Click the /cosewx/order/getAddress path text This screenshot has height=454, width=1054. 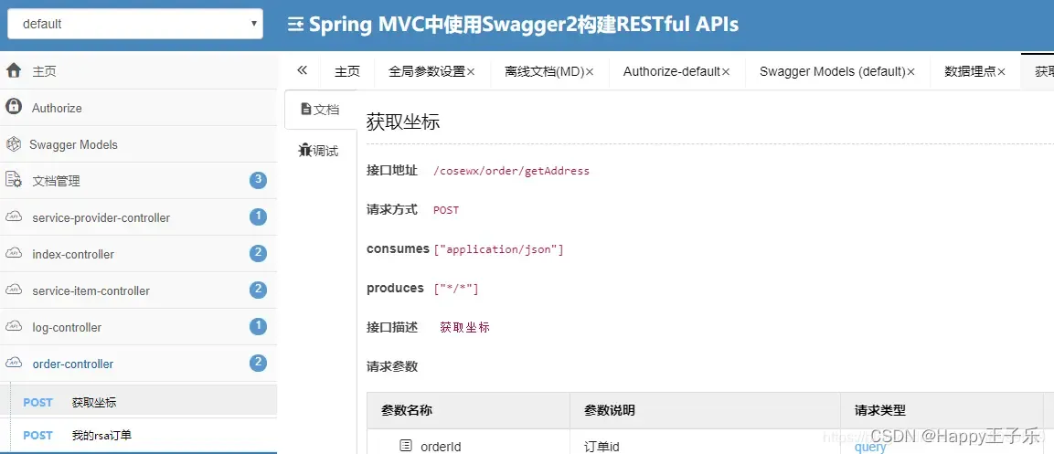tap(511, 171)
